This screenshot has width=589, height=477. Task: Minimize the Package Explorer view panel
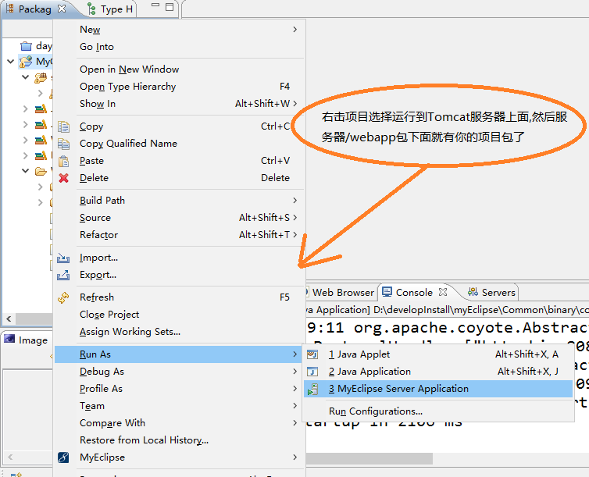pos(155,5)
